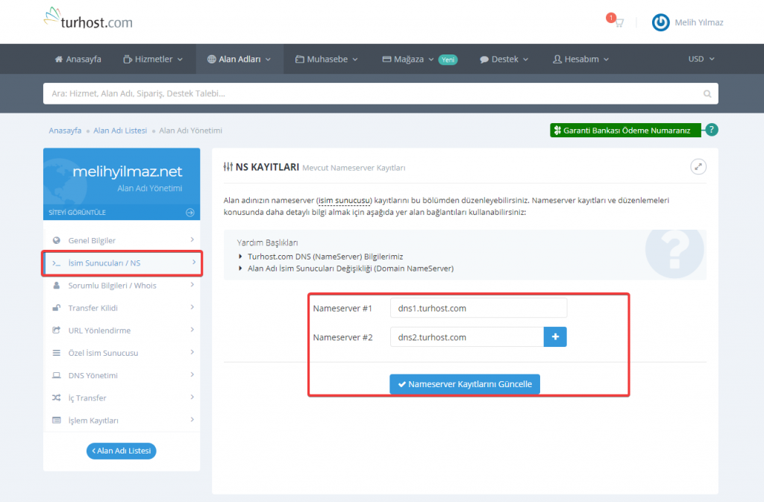Open the Hesabım account menu

pyautogui.click(x=580, y=59)
